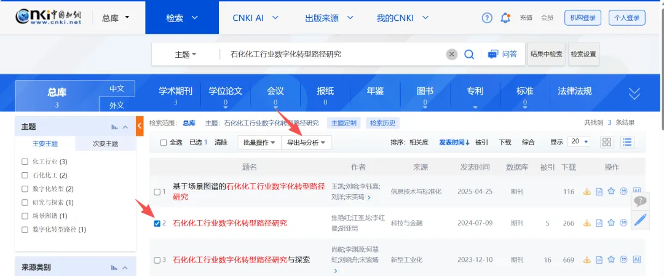The height and width of the screenshot is (276, 664).
Task: Clear selection via 清除
Action: click(x=221, y=142)
